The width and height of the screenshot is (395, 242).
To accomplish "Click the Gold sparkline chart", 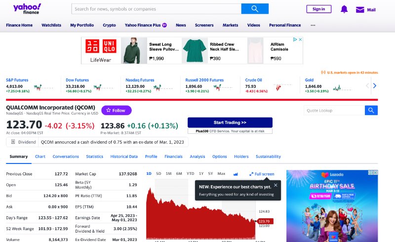I will 342,88.
